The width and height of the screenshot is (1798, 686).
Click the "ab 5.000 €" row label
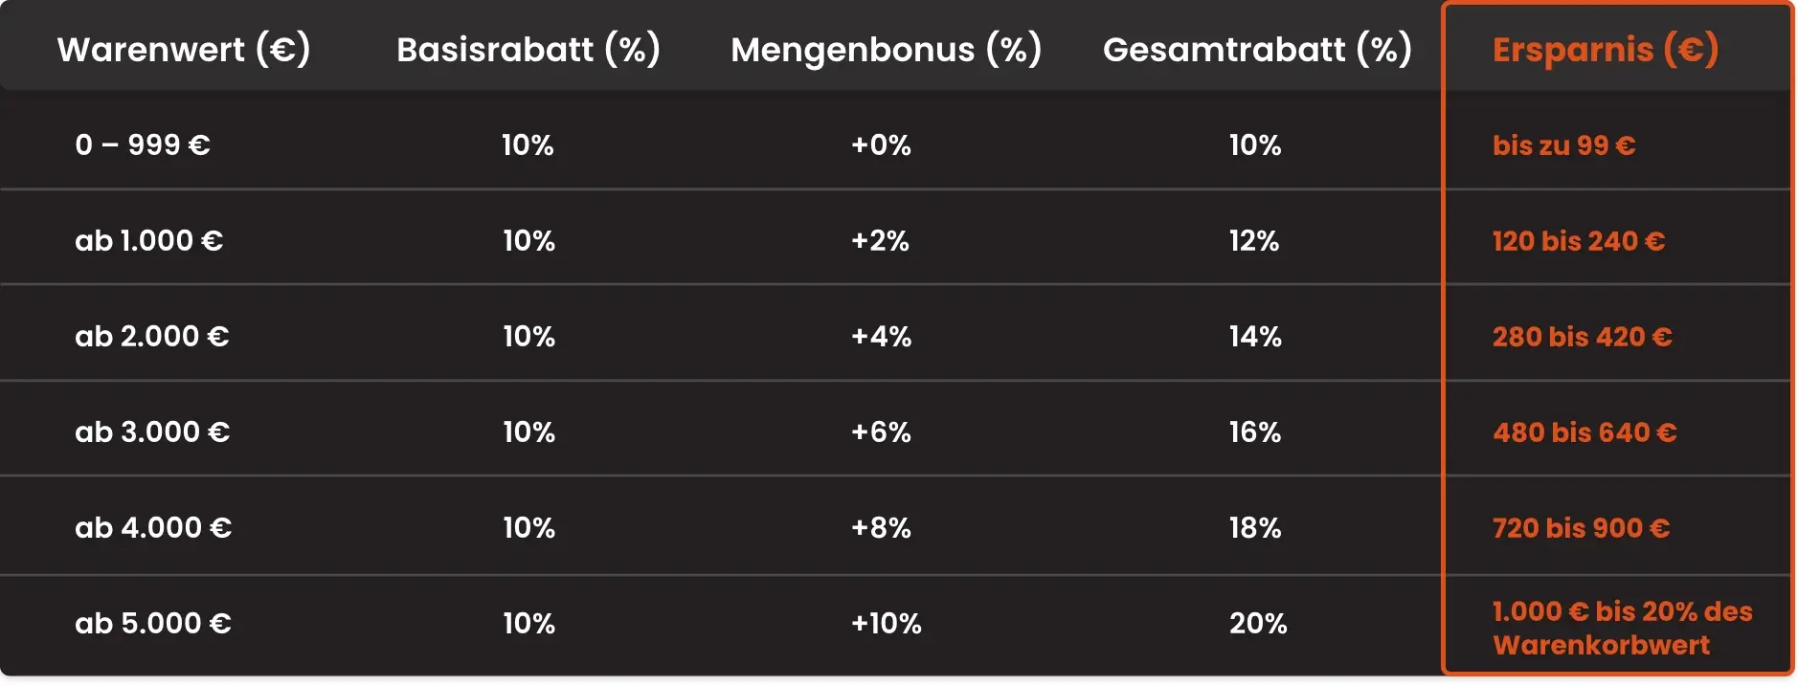[x=153, y=624]
